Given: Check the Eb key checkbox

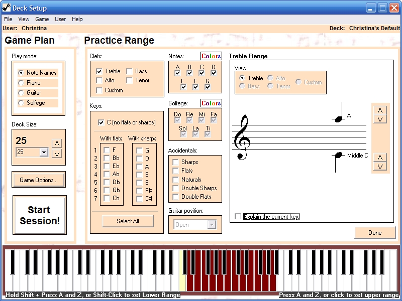Looking at the screenshot, I should click(107, 166).
